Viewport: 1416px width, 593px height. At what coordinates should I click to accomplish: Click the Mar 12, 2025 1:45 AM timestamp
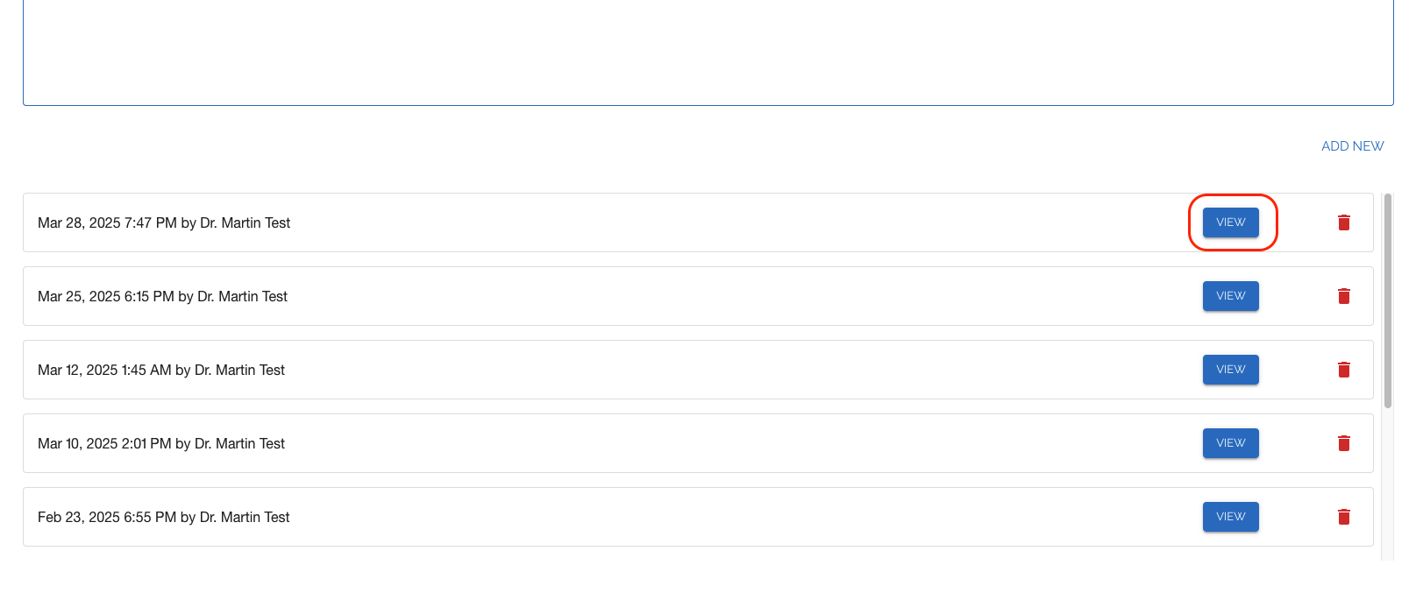104,371
